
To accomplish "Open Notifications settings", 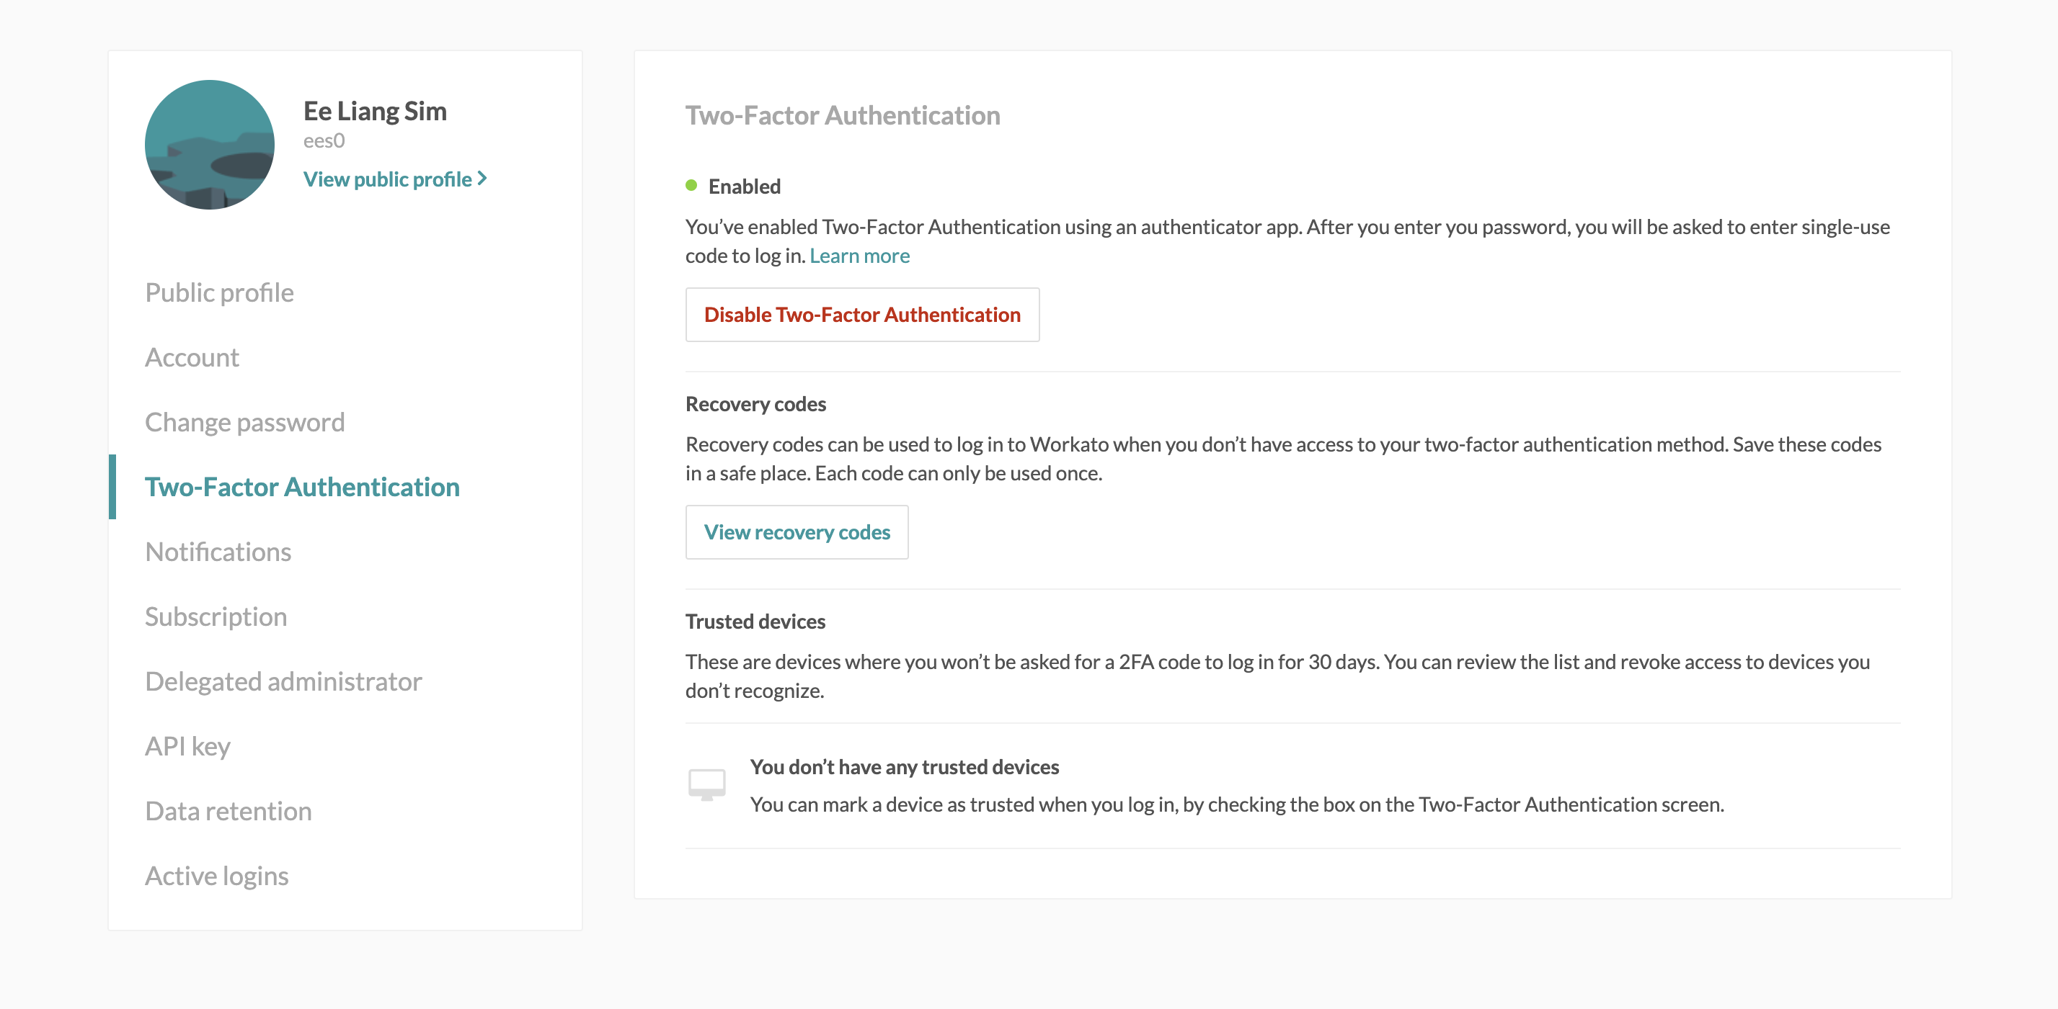I will [x=217, y=552].
